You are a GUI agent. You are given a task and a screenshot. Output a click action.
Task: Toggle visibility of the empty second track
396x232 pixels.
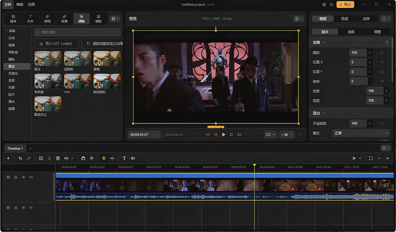click(23, 208)
